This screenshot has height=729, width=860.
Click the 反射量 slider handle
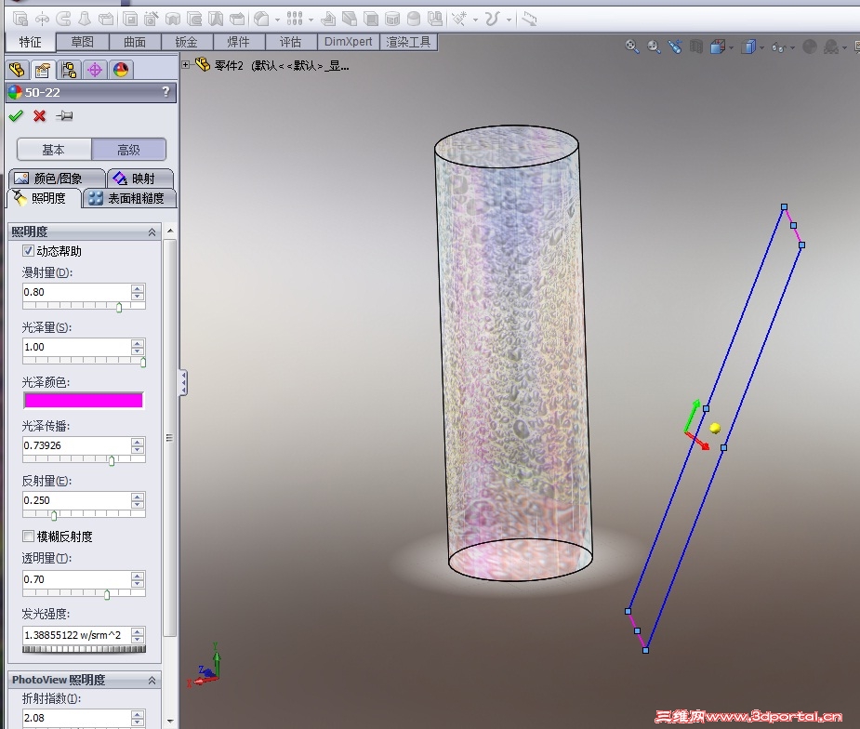click(54, 516)
